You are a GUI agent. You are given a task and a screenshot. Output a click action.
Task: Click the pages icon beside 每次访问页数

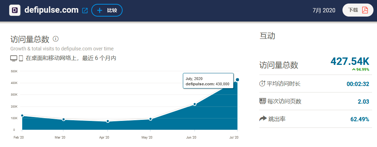click(262, 101)
